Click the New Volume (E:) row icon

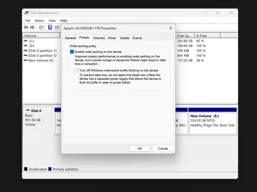point(26,60)
